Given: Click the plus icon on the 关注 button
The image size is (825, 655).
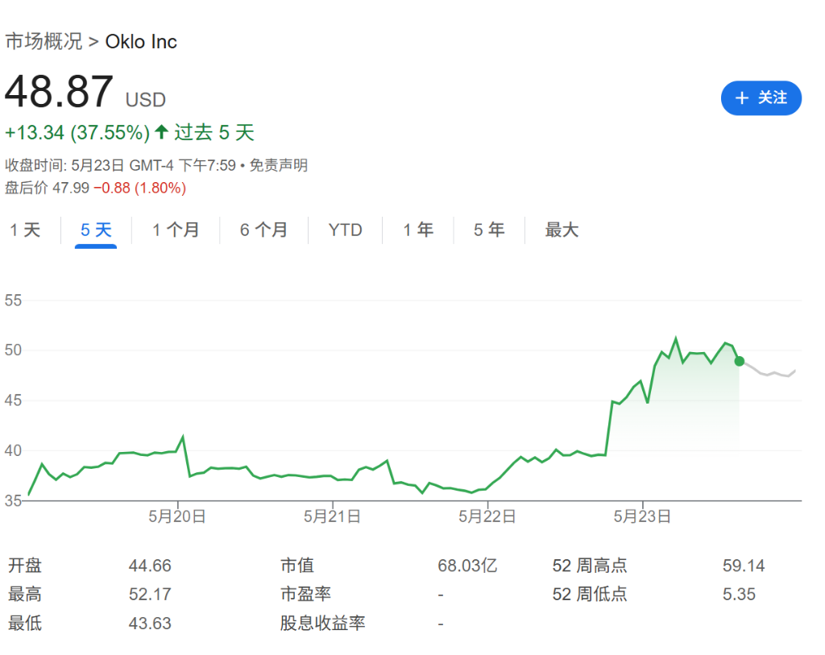Looking at the screenshot, I should tap(742, 98).
